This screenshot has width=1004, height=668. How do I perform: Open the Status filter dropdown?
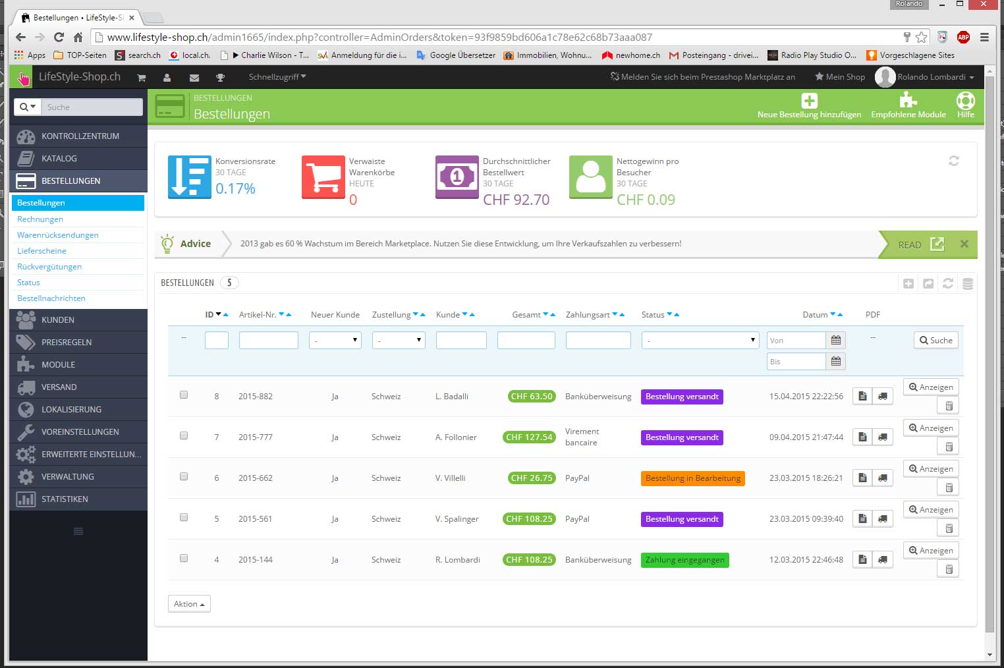tap(701, 340)
